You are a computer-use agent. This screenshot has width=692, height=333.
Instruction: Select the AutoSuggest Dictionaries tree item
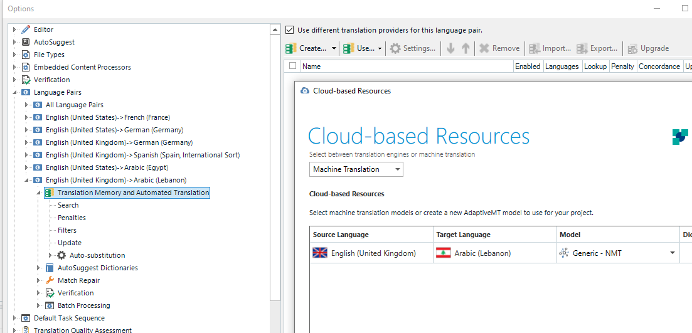(x=97, y=268)
